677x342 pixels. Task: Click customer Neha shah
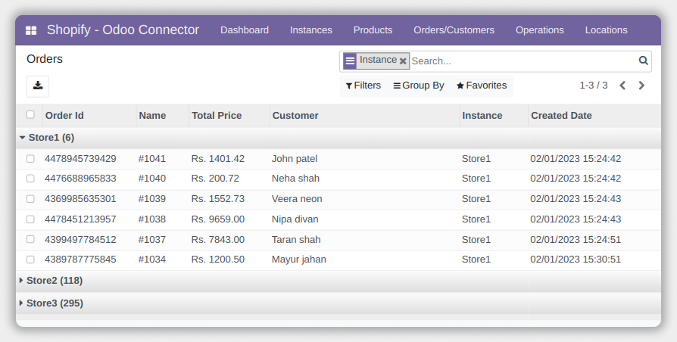click(x=295, y=179)
